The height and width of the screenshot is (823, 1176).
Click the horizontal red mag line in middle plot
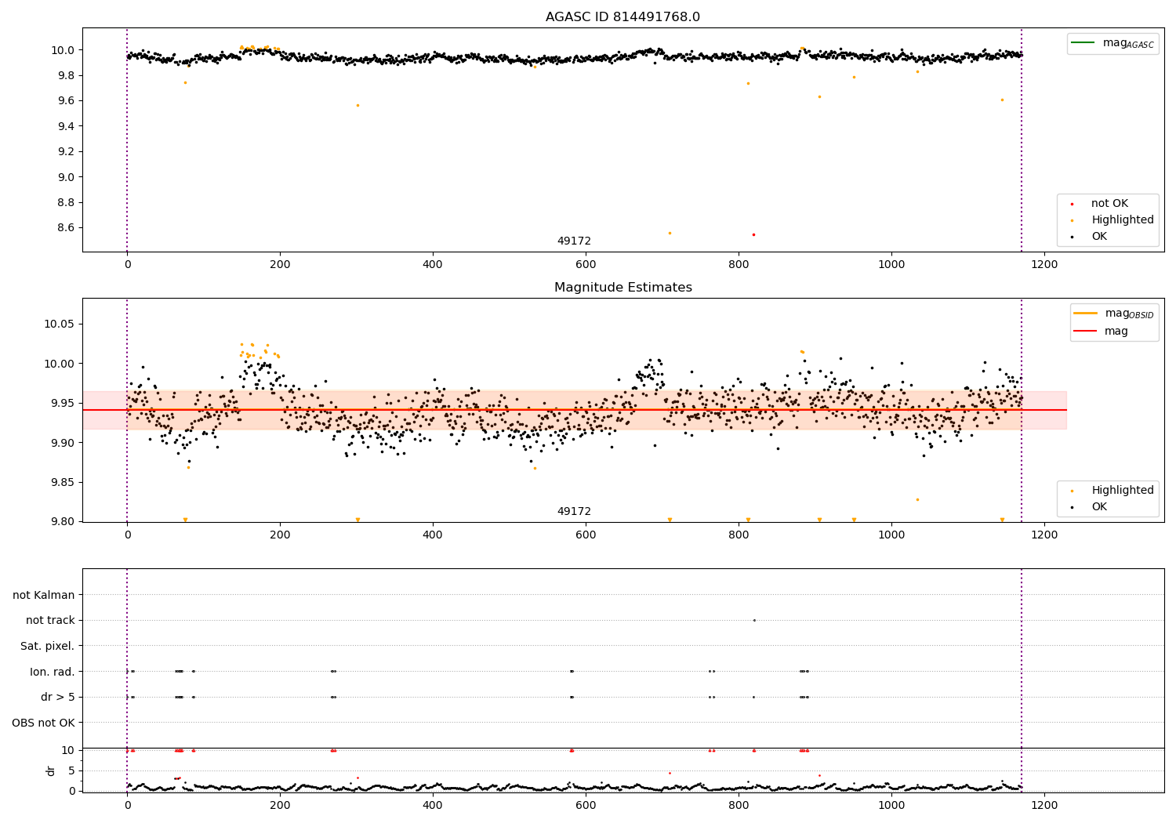coord(575,410)
